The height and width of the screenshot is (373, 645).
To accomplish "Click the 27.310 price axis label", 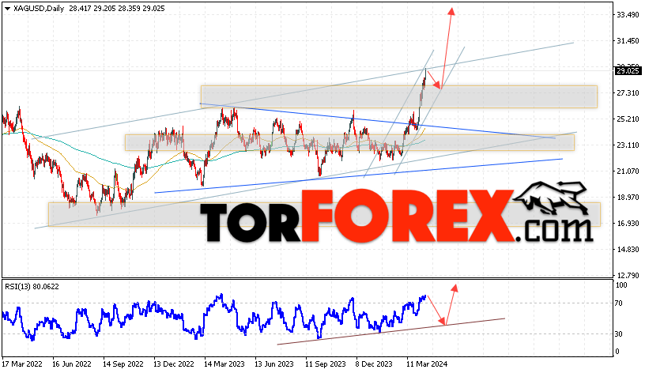I will pyautogui.click(x=628, y=93).
